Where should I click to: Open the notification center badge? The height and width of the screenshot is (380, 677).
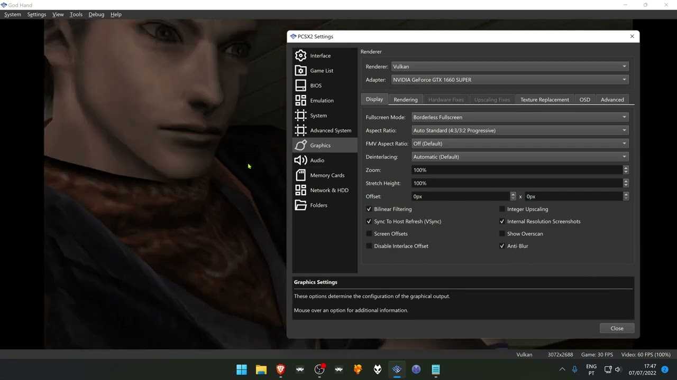[x=665, y=369]
